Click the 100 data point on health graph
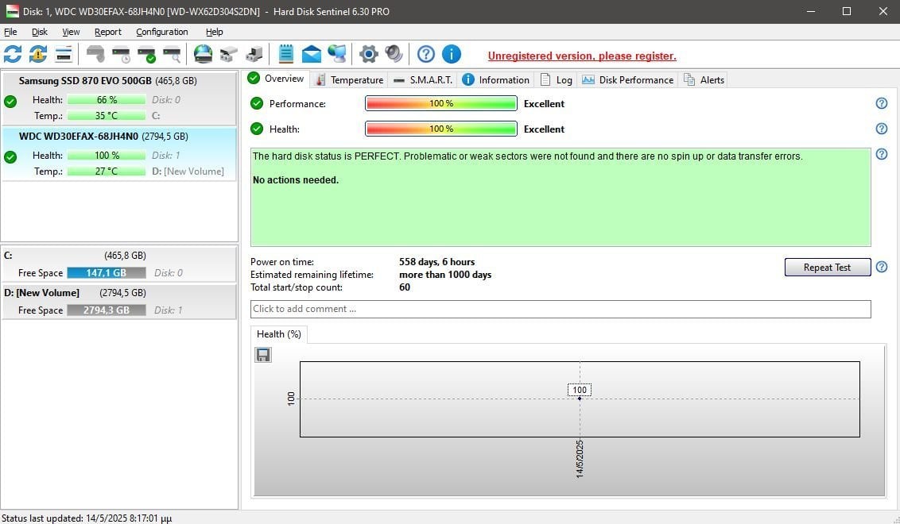 click(x=579, y=398)
